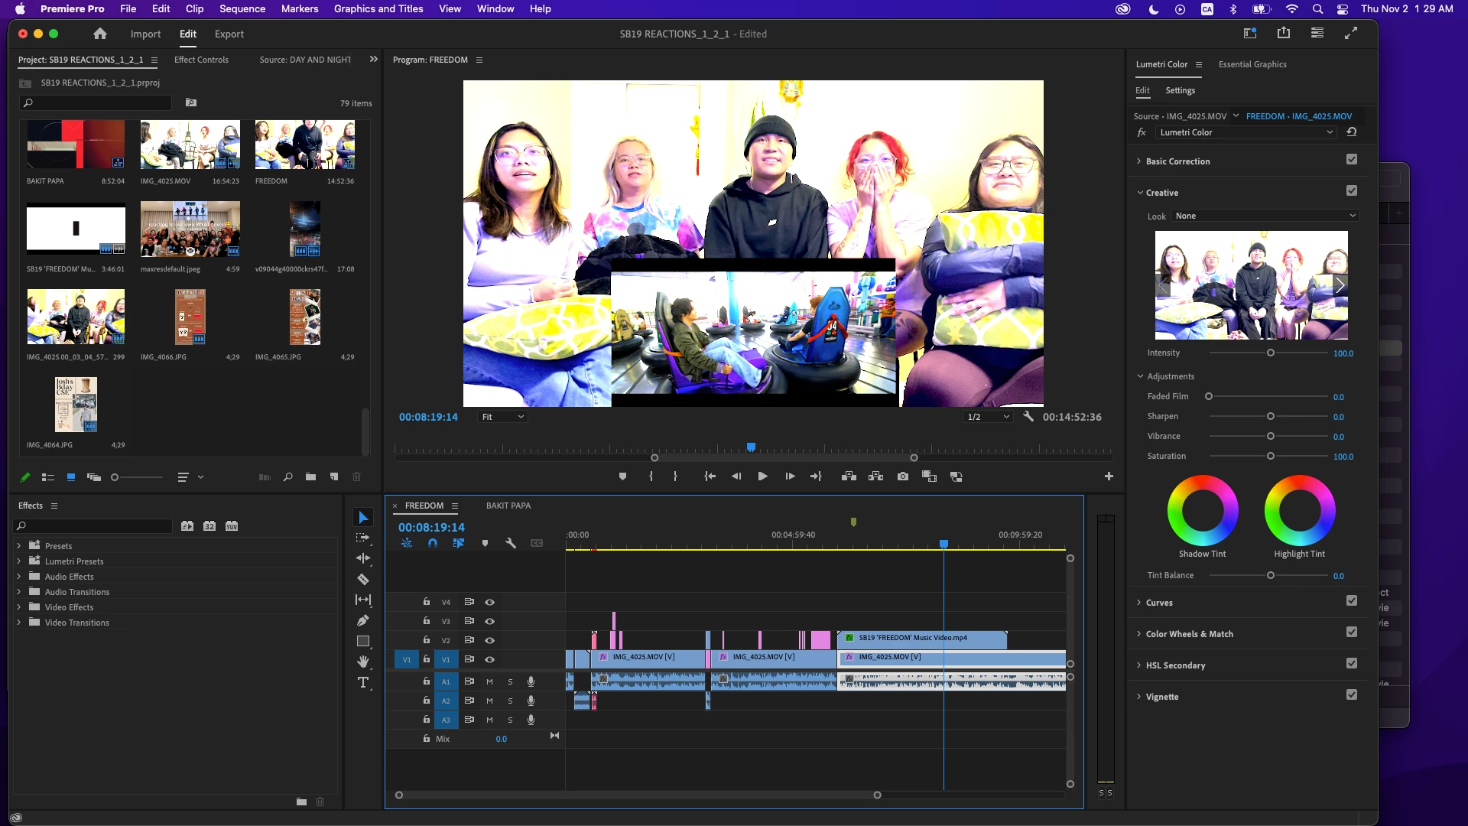
Task: Click the Export Frame camera icon
Action: click(903, 476)
